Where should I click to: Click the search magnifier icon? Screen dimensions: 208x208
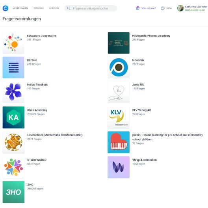pos(69,8)
